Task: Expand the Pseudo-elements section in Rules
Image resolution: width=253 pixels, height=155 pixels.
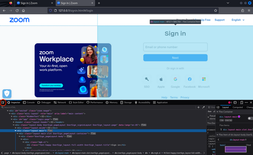Action: tap(208, 117)
